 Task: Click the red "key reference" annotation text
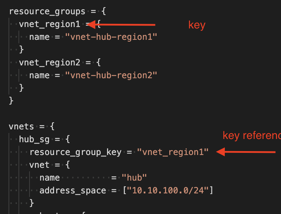251,136
